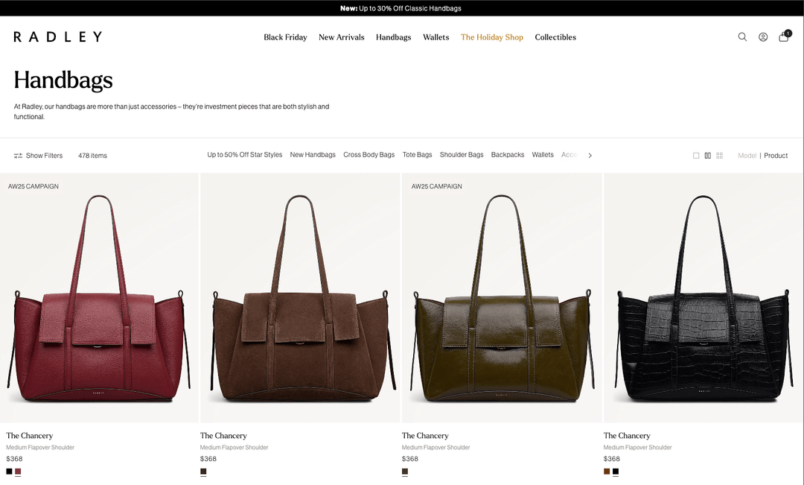The height and width of the screenshot is (485, 804).
Task: Select New Handbags category link
Action: tap(313, 154)
